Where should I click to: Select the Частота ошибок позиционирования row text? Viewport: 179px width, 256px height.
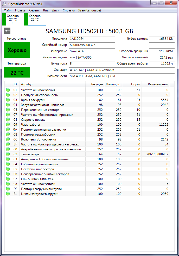coord(47,115)
